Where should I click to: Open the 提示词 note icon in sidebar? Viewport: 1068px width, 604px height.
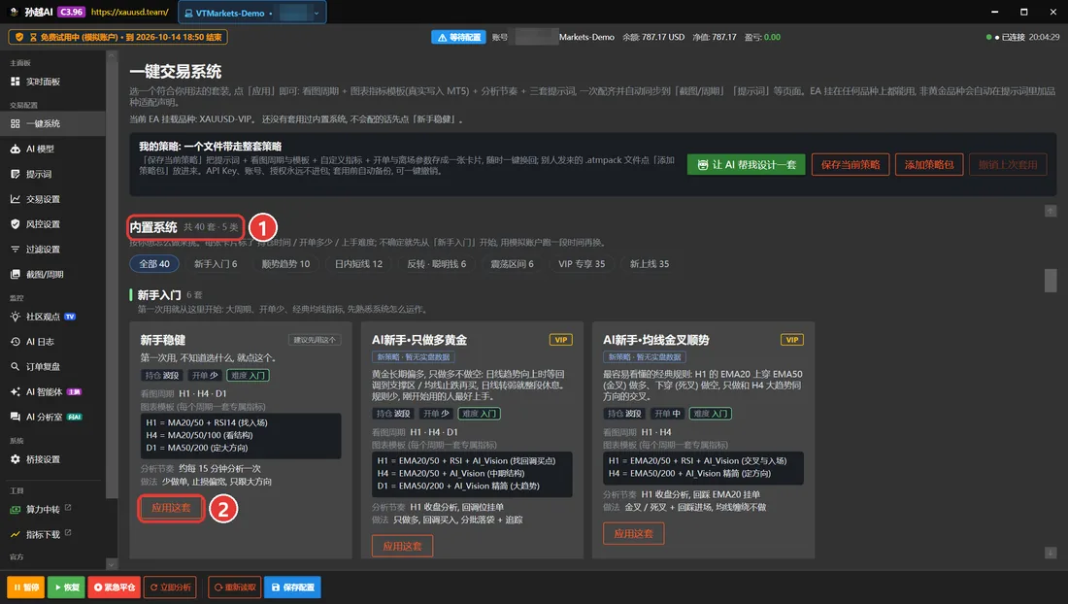pos(15,174)
